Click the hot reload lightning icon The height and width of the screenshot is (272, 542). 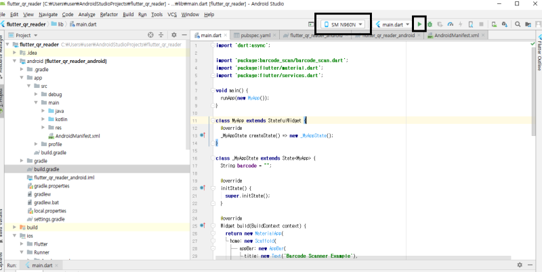click(461, 24)
